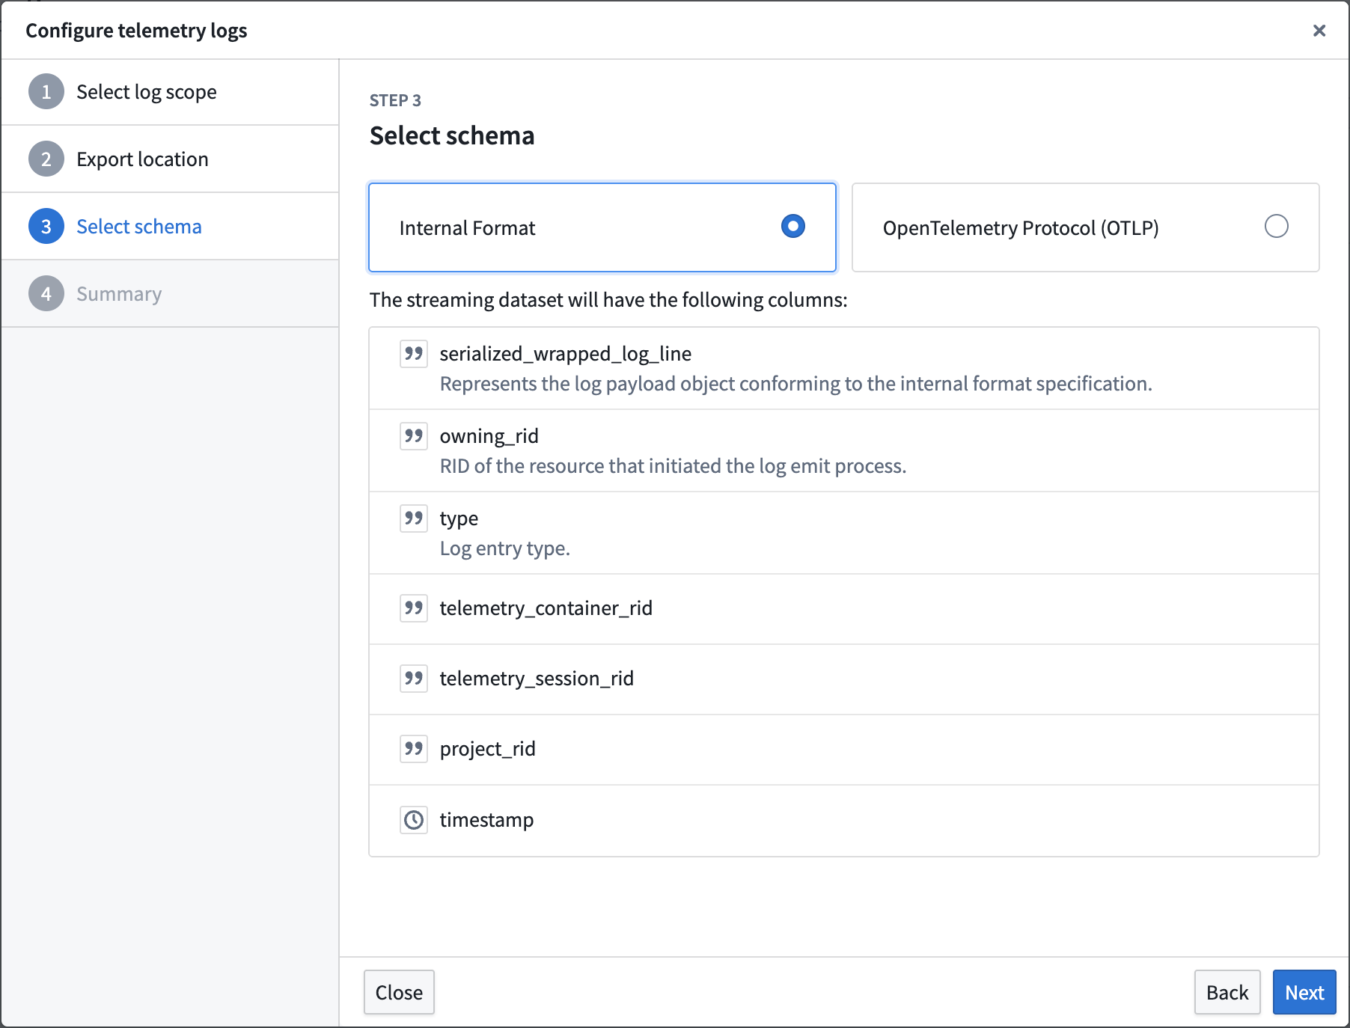The height and width of the screenshot is (1028, 1350).
Task: Dismiss the dialog with the X icon
Action: [1319, 31]
